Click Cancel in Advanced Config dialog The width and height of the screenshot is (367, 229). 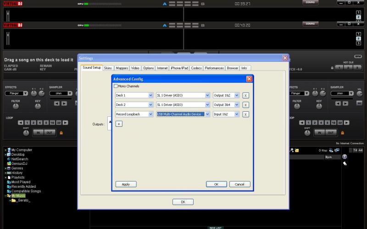[x=239, y=185]
